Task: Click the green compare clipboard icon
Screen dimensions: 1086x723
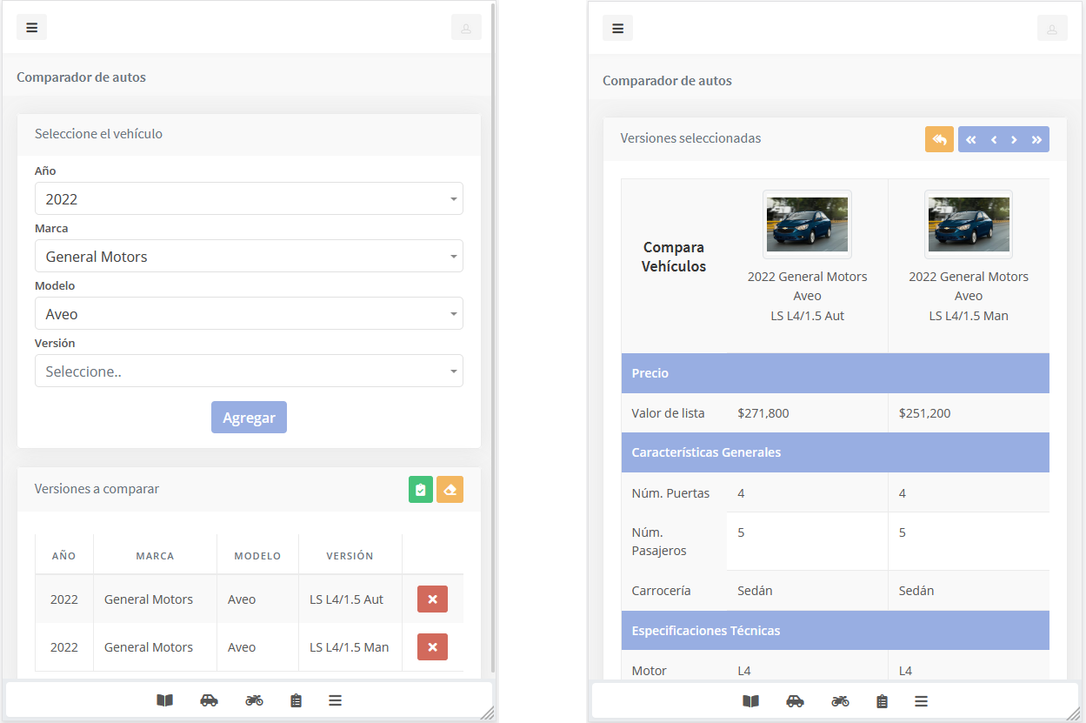Action: tap(421, 490)
